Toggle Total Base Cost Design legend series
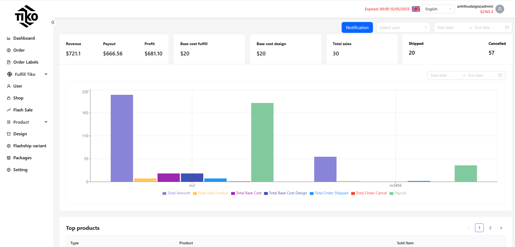Image resolution: width=515 pixels, height=247 pixels. pyautogui.click(x=286, y=193)
